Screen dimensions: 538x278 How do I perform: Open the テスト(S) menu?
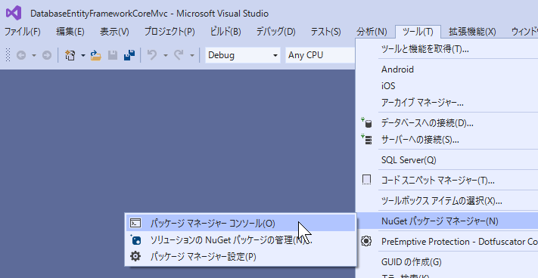(x=325, y=32)
